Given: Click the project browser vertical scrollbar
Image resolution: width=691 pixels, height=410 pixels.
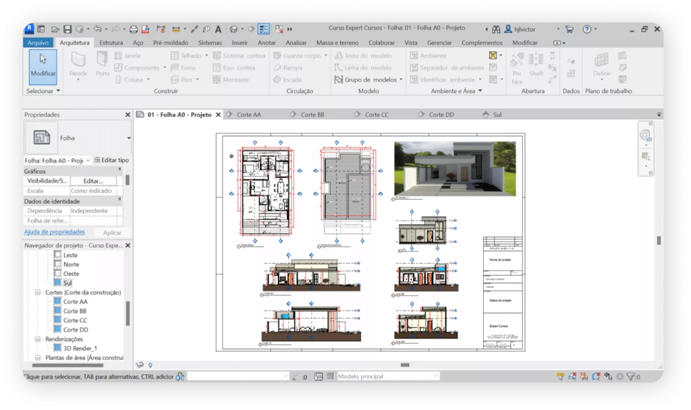Looking at the screenshot, I should (x=128, y=313).
